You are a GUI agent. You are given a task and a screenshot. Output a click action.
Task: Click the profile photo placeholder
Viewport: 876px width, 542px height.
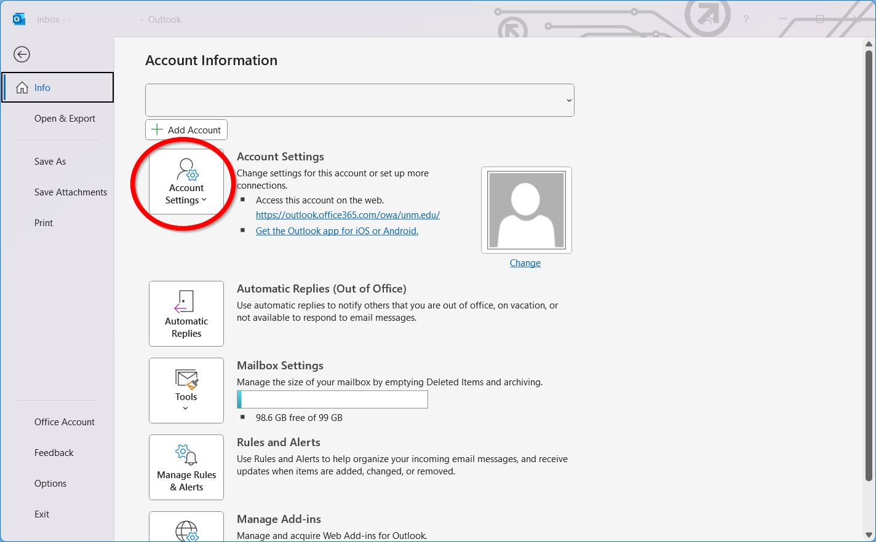point(527,210)
